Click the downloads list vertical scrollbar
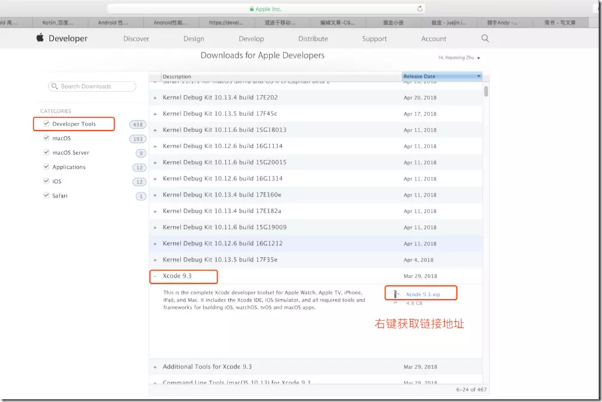This screenshot has width=602, height=402. pyautogui.click(x=486, y=91)
